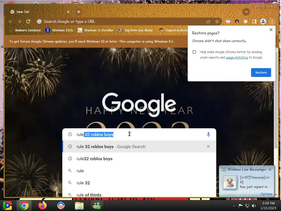
Task: Open the face avatar extension icon
Action: click(237, 22)
